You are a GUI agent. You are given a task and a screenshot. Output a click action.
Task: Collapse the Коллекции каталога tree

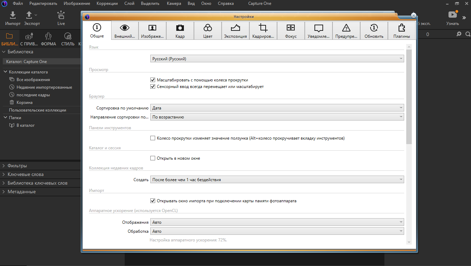click(x=6, y=72)
